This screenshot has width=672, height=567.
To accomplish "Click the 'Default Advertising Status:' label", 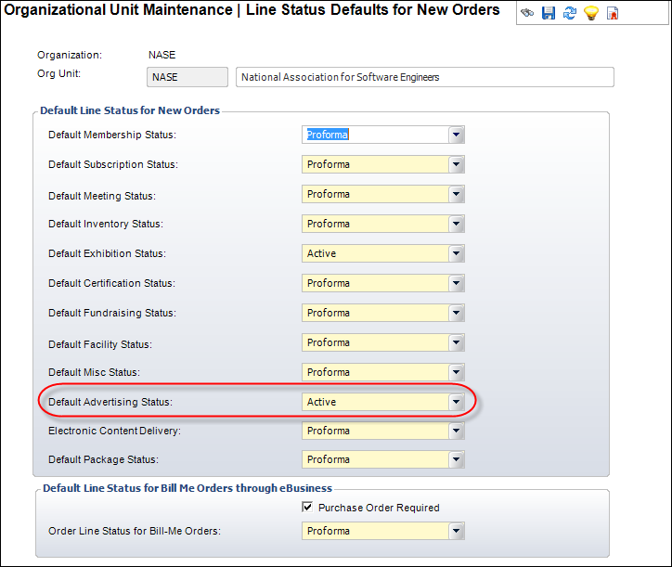I will click(x=110, y=402).
